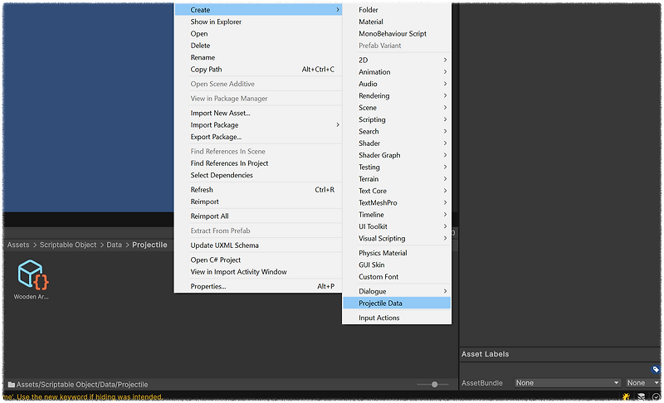Expand the TextMeshPro submenu
The image size is (664, 403).
point(397,202)
